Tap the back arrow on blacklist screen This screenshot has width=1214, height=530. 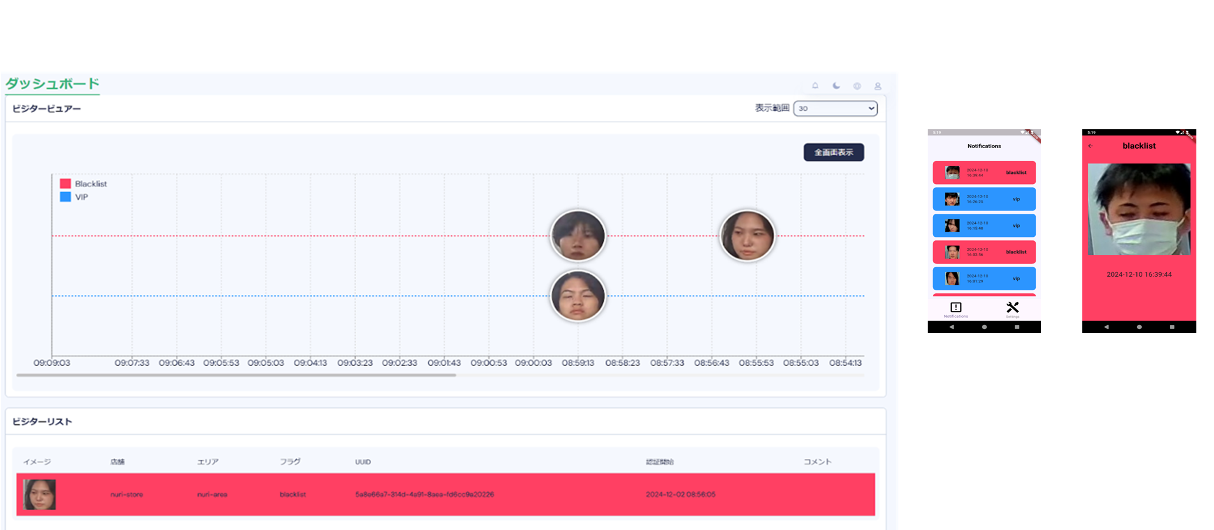coord(1091,146)
